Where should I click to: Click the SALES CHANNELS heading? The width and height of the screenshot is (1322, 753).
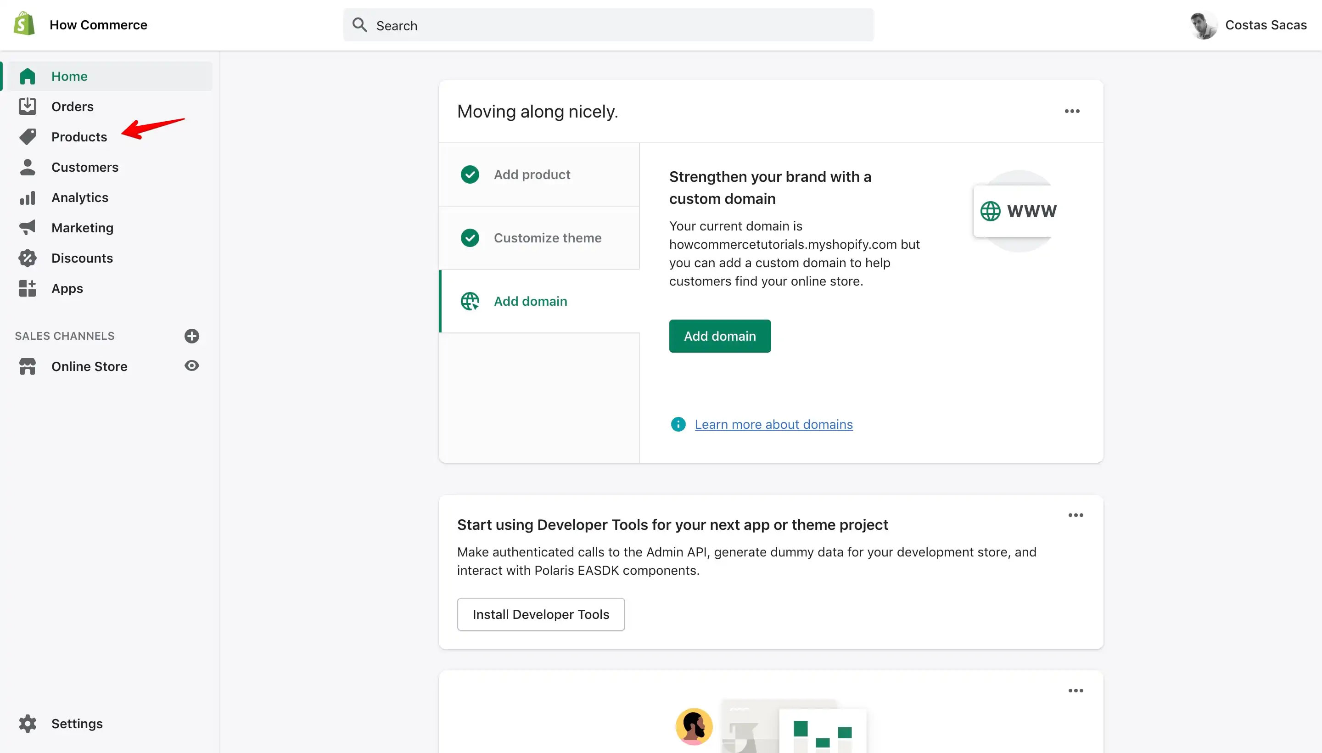[x=65, y=336]
